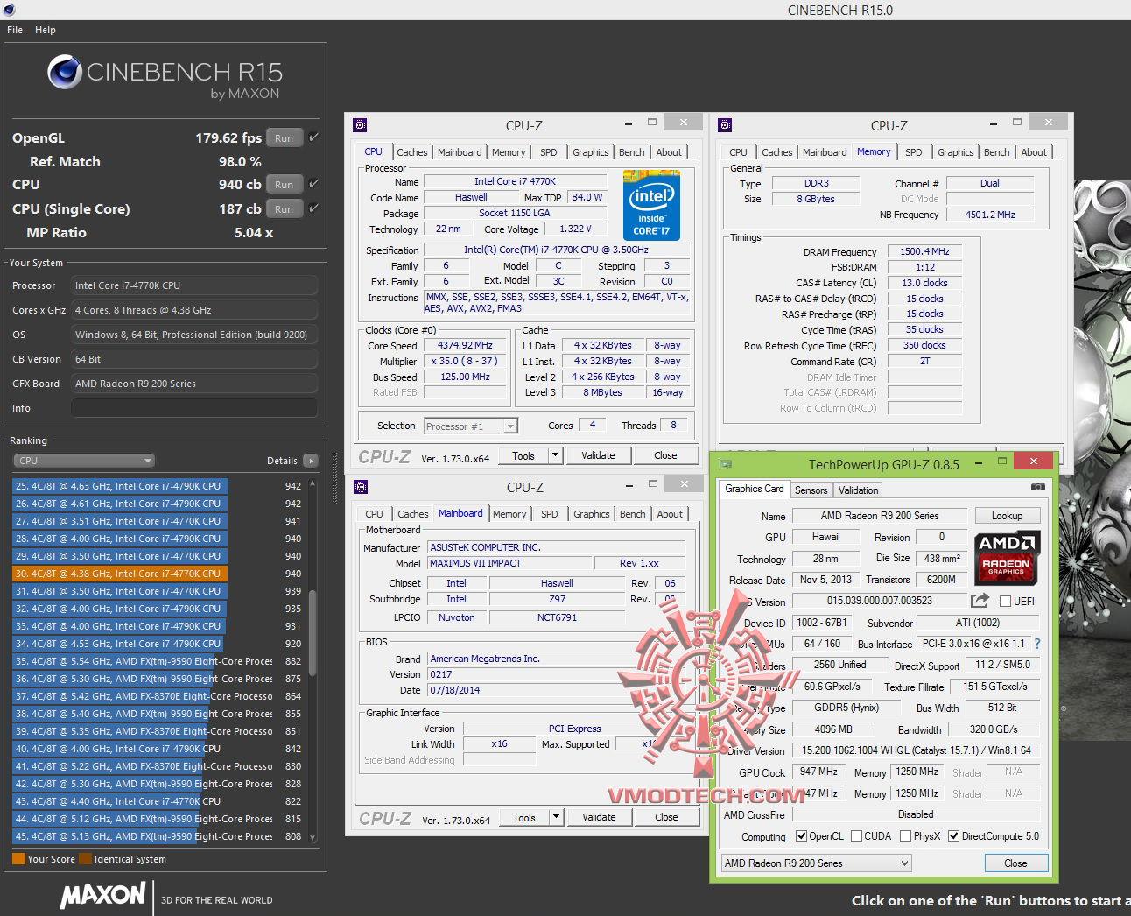Open the Help menu in Cinebench

pos(46,30)
